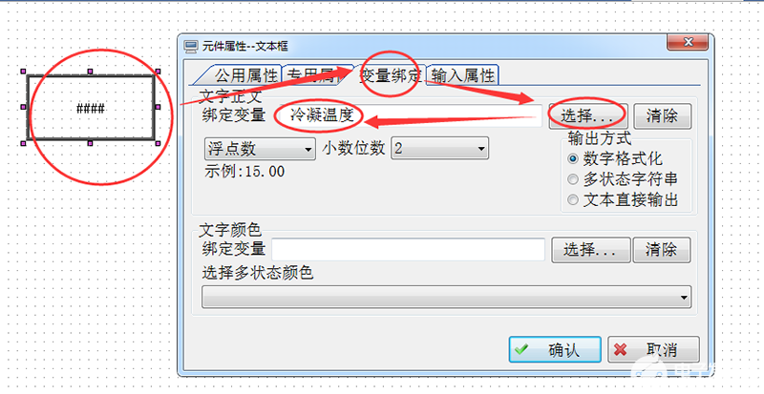Image resolution: width=764 pixels, height=394 pixels.
Task: Click the dialog title bar monitor icon
Action: pos(190,47)
